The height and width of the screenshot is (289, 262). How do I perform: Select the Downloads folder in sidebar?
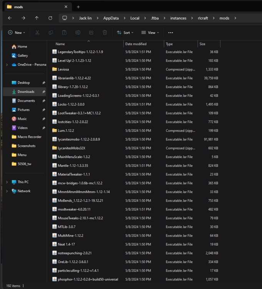click(x=26, y=92)
